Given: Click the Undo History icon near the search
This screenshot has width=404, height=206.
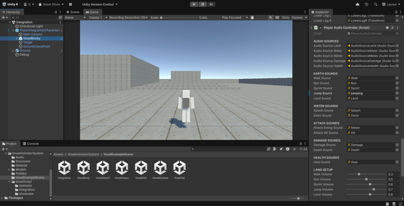Looking at the screenshot, I should (x=367, y=4).
